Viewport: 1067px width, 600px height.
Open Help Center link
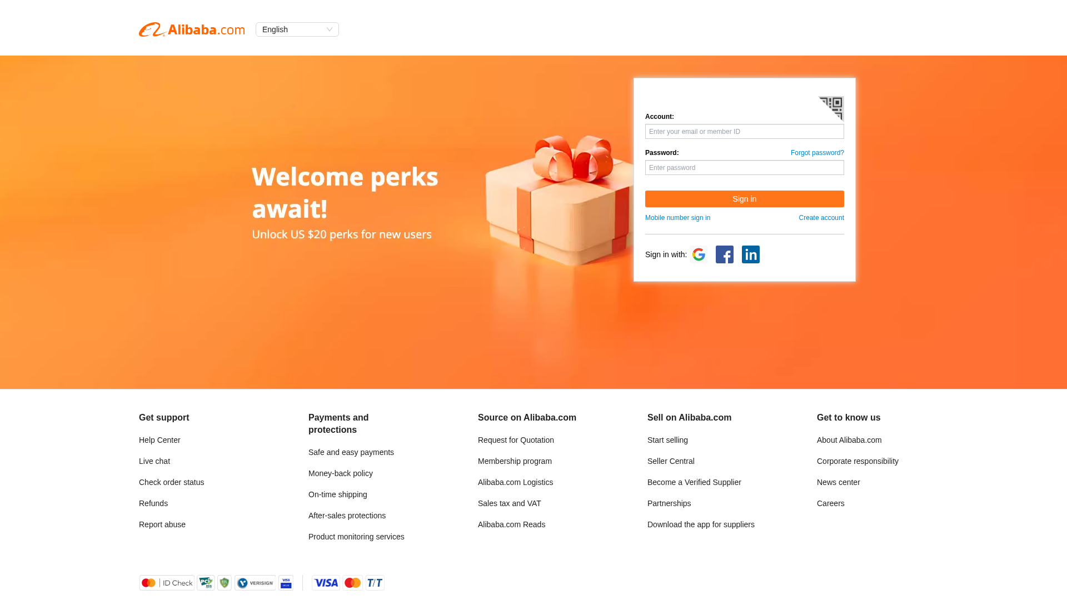click(159, 440)
